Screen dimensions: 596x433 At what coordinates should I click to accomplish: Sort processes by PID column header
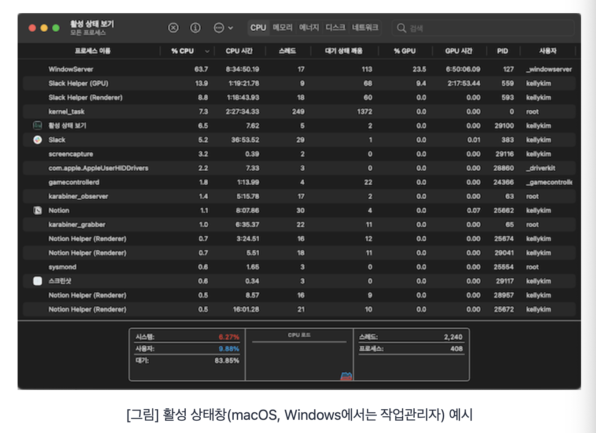(x=502, y=51)
